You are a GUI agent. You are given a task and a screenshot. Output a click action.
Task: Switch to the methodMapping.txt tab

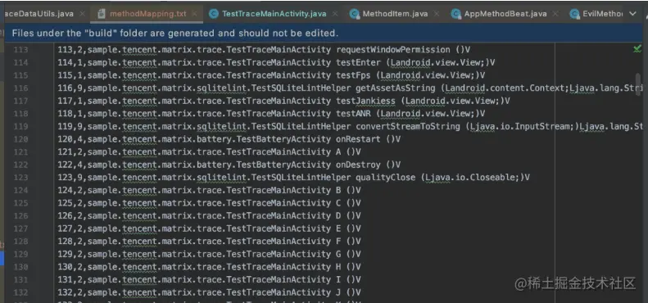147,14
